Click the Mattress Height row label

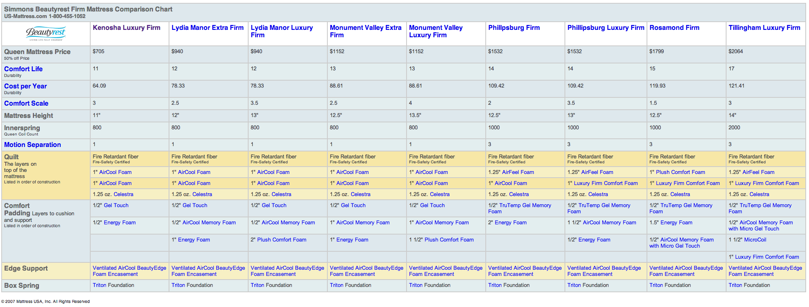[29, 116]
